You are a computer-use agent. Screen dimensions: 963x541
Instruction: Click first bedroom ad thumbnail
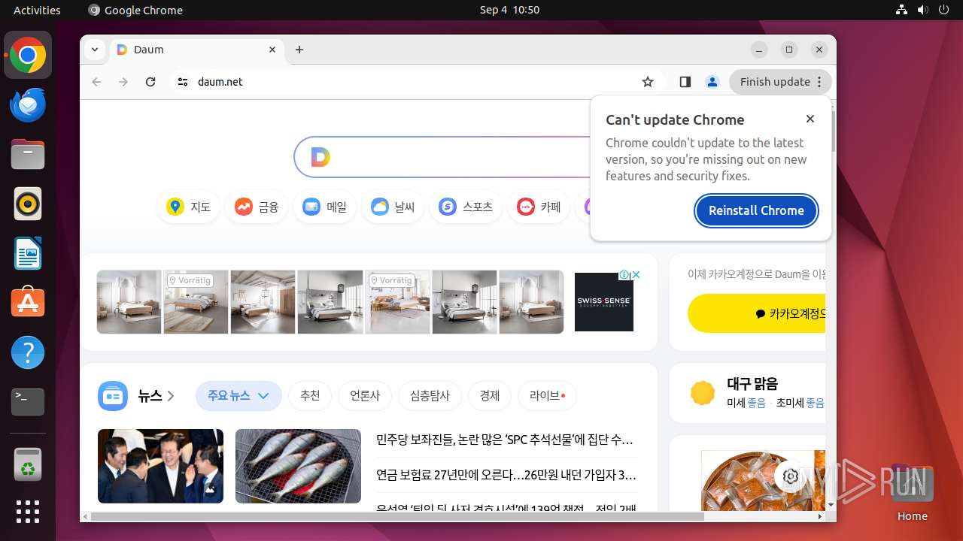coord(129,302)
